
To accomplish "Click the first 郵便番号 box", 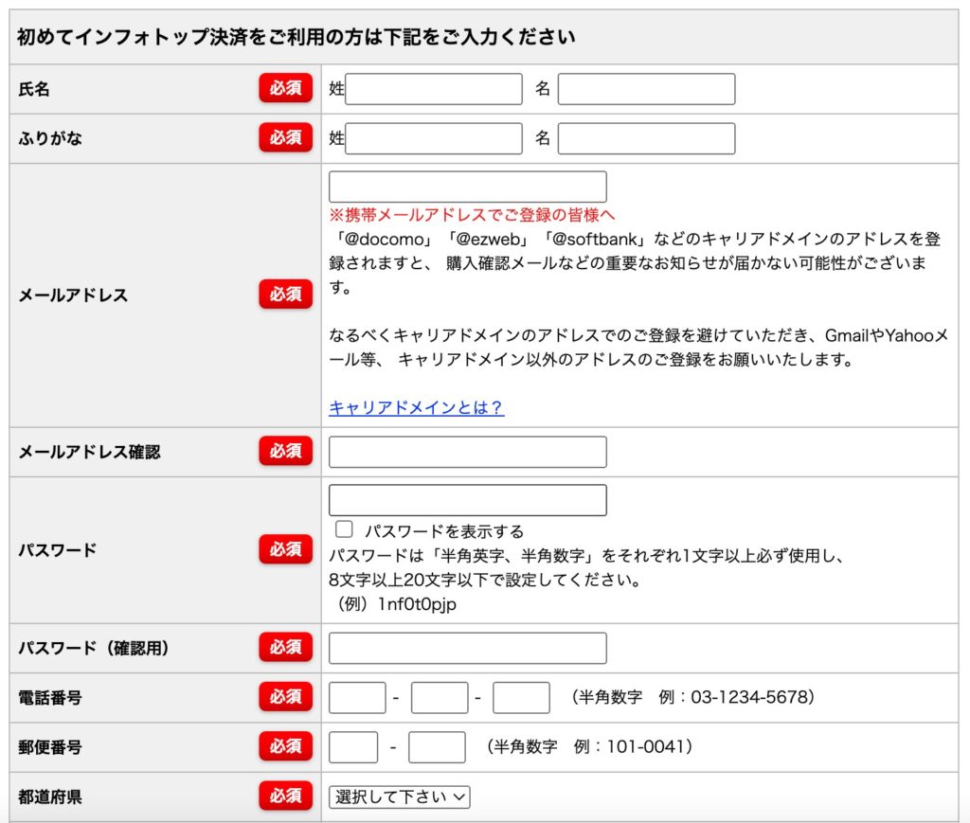I will tap(353, 747).
